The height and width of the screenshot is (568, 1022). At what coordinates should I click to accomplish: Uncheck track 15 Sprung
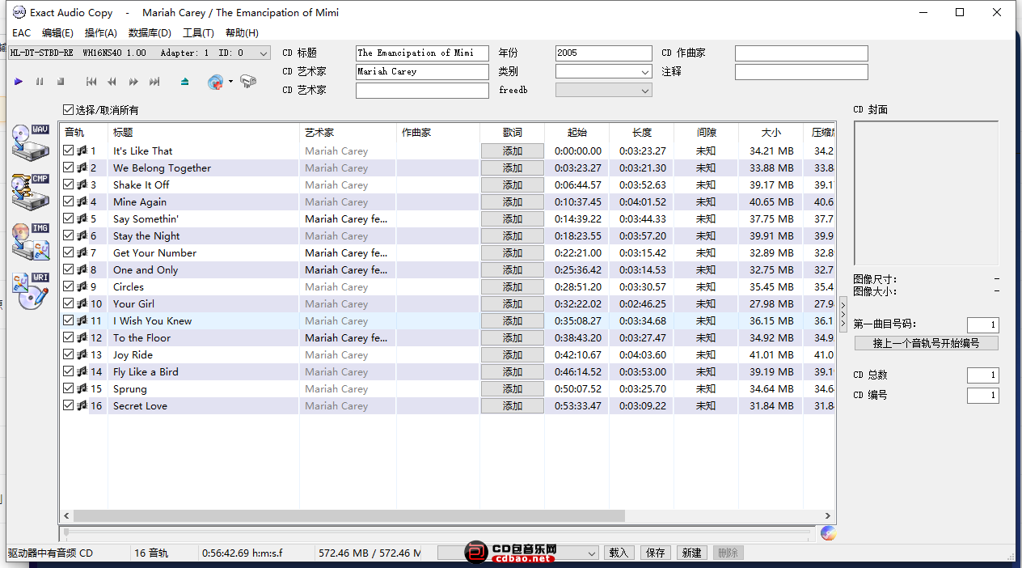coord(68,388)
